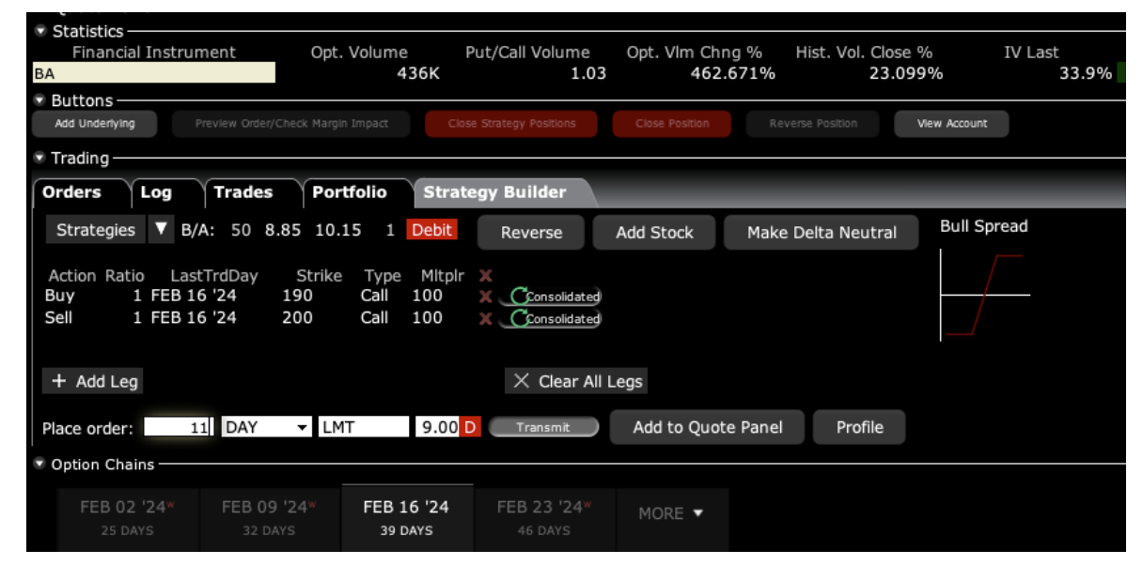
Task: Collapse the Trading section triangle
Action: pyautogui.click(x=39, y=158)
